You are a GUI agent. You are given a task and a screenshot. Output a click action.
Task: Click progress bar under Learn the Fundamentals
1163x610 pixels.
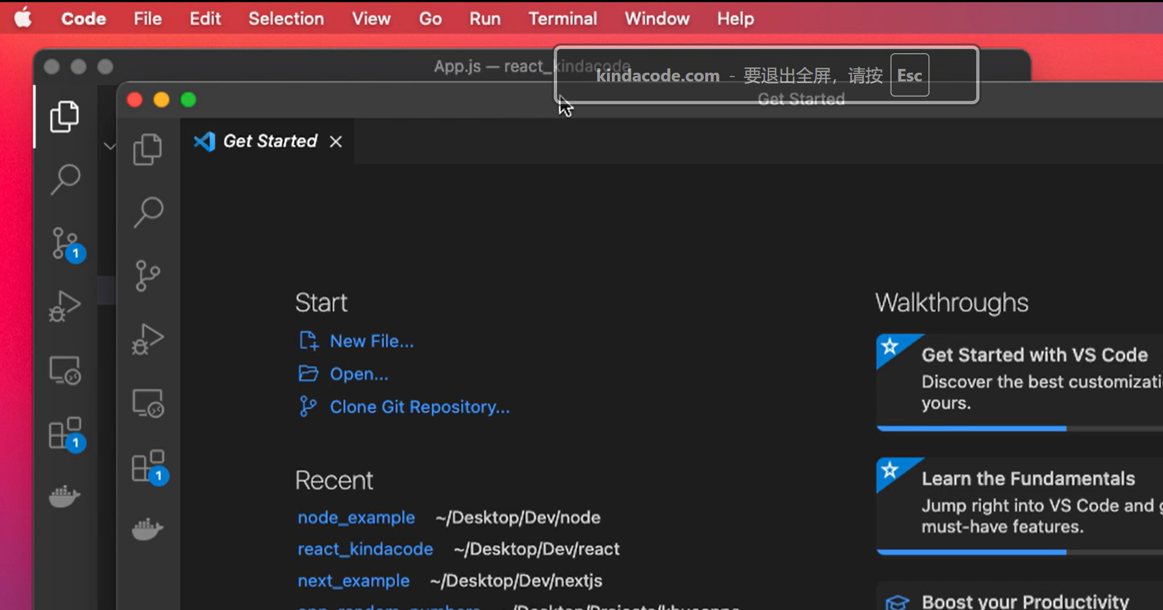click(x=1020, y=552)
